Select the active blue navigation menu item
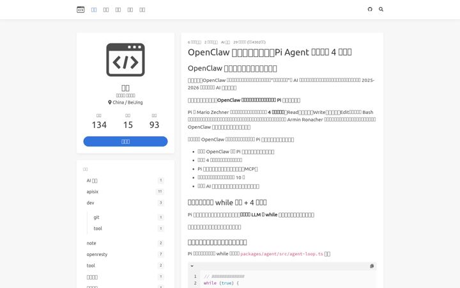 pyautogui.click(x=94, y=10)
